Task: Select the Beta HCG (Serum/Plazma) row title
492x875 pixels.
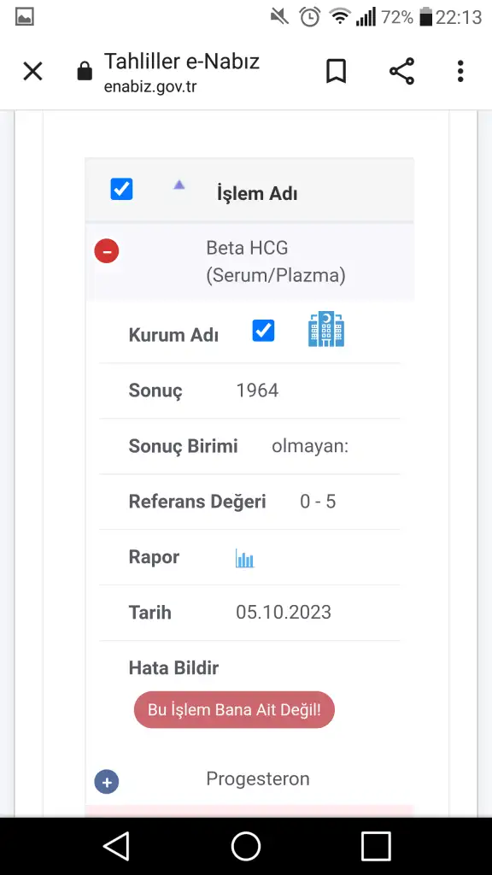Action: point(276,261)
